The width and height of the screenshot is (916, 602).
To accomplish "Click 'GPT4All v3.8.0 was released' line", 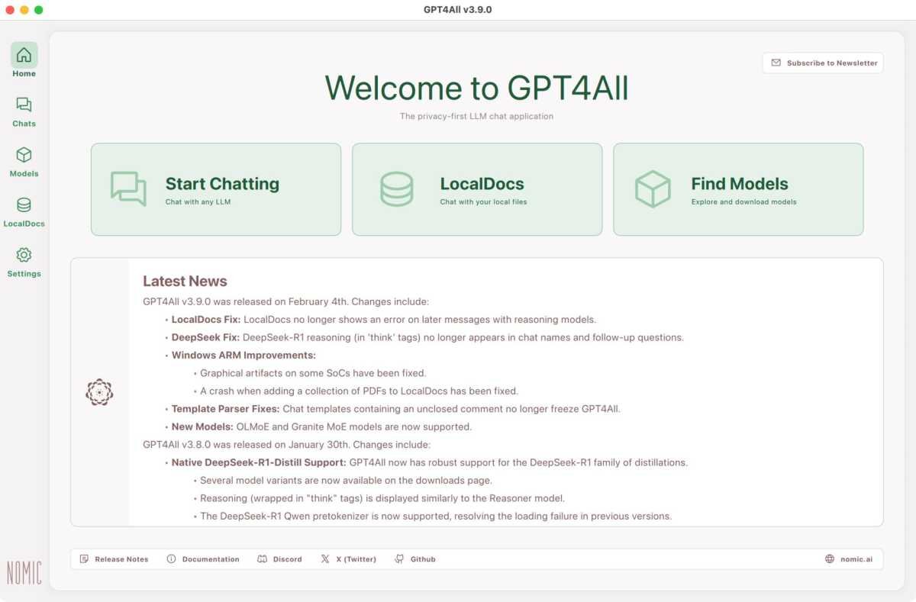I will click(x=286, y=445).
